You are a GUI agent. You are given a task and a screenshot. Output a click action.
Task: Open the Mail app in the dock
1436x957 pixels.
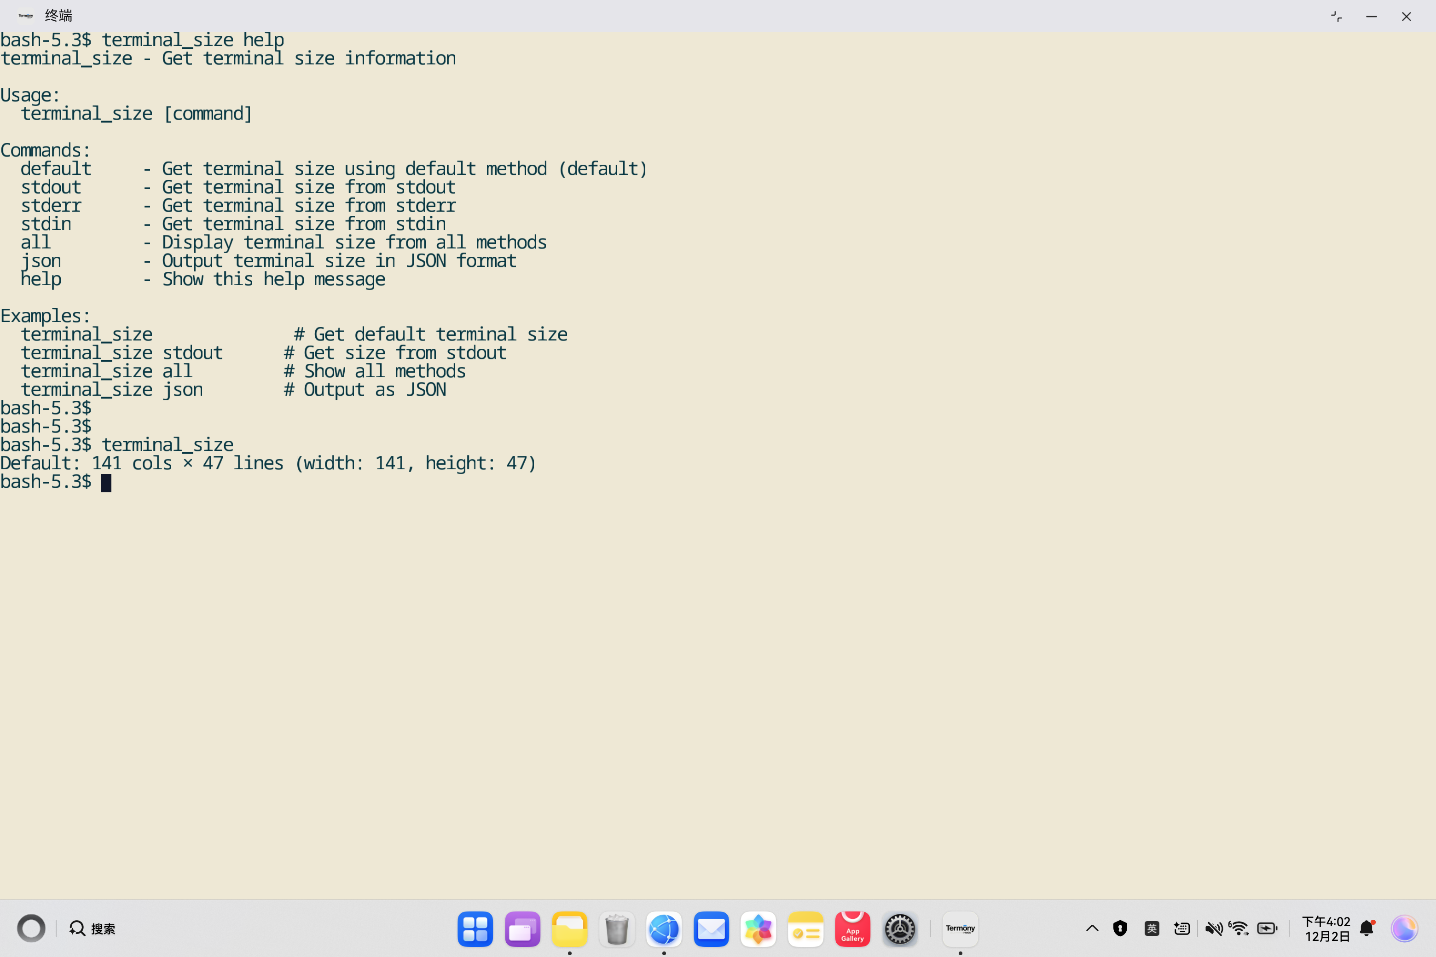711,929
